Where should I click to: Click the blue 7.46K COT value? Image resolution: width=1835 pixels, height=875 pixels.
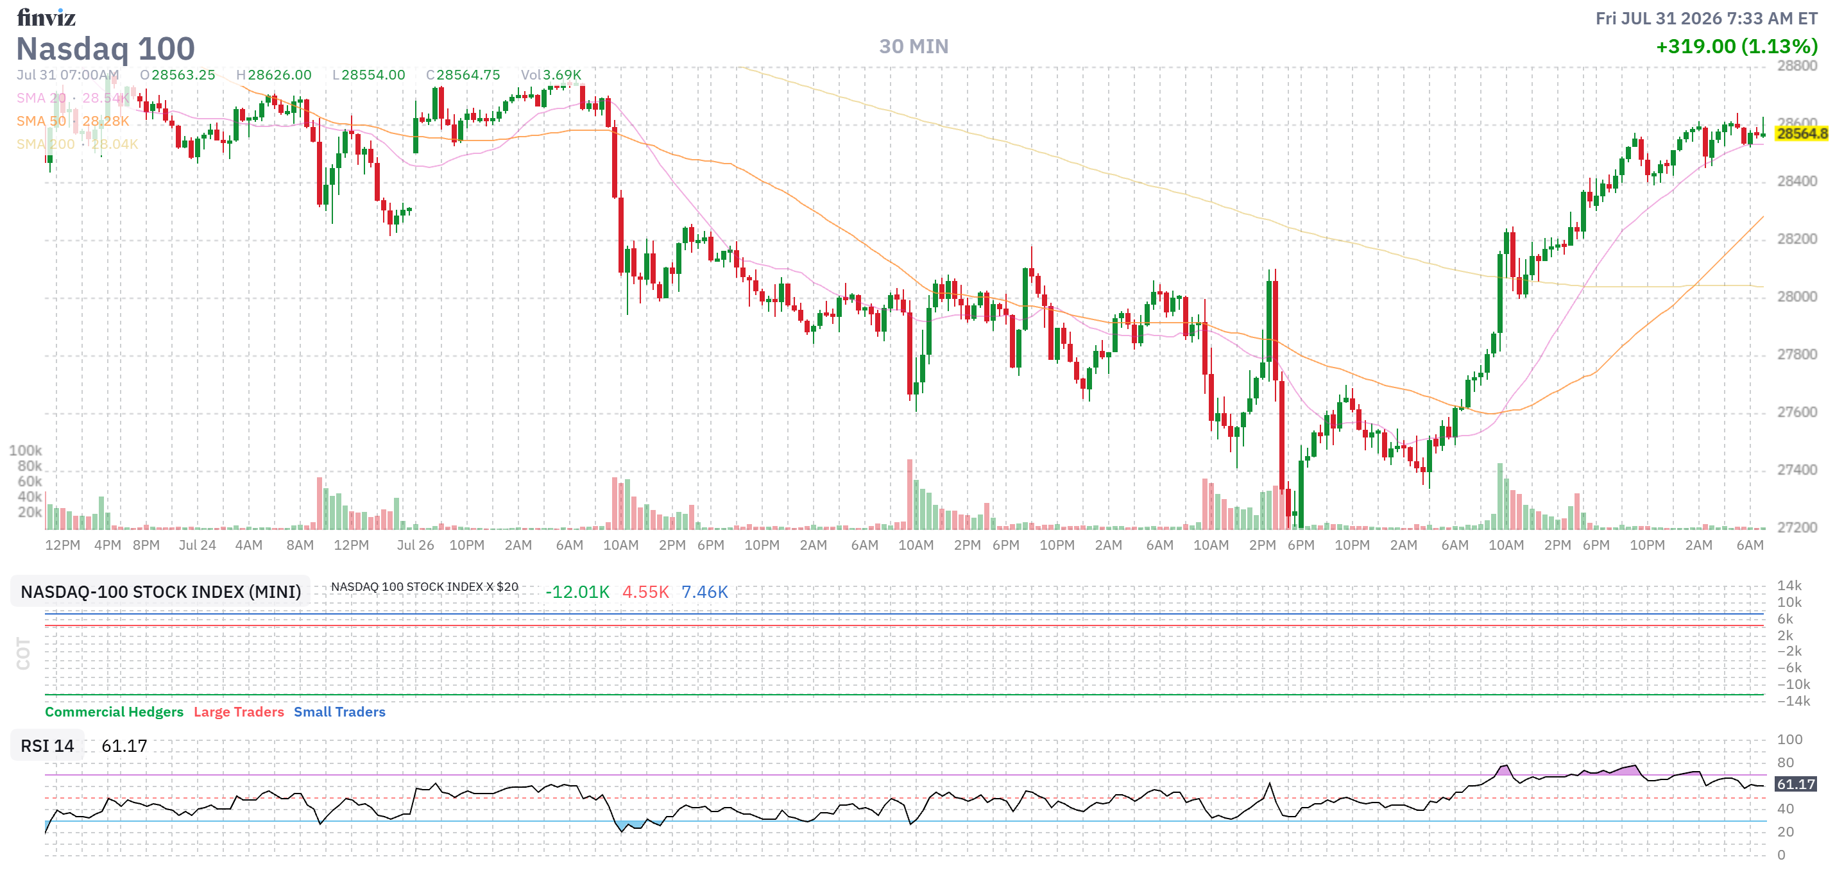[704, 591]
